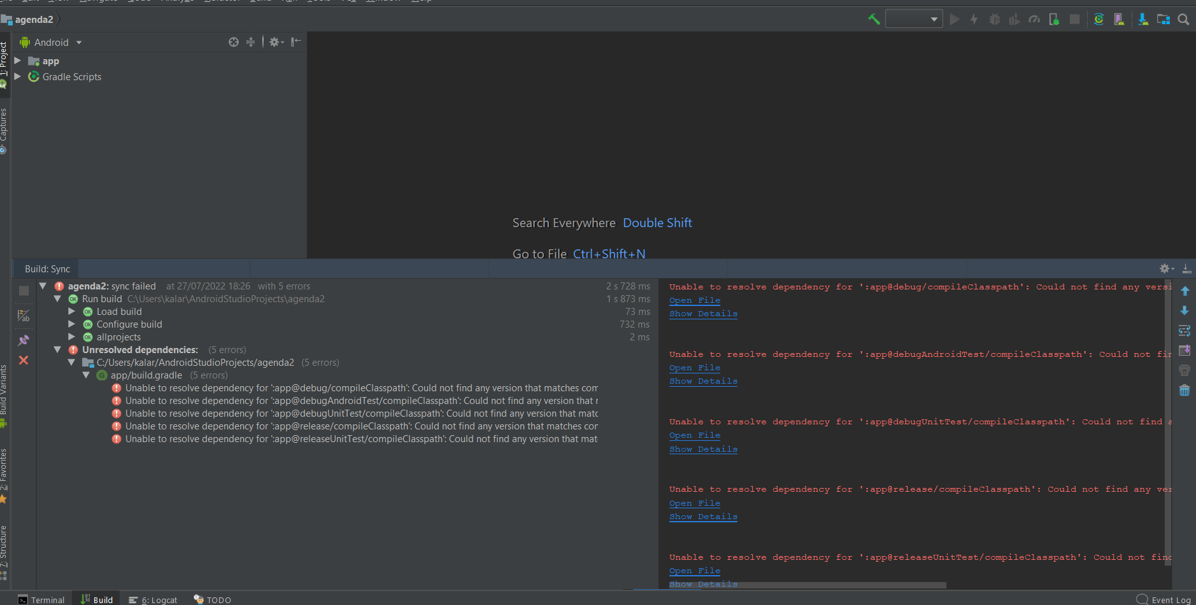Click the red X close icon in Build panel

coord(24,360)
